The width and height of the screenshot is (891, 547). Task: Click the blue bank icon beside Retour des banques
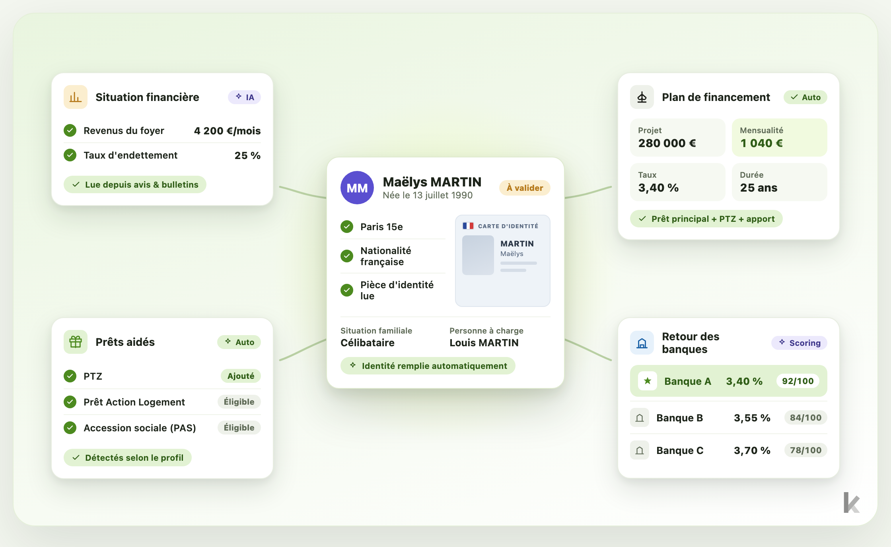[642, 343]
